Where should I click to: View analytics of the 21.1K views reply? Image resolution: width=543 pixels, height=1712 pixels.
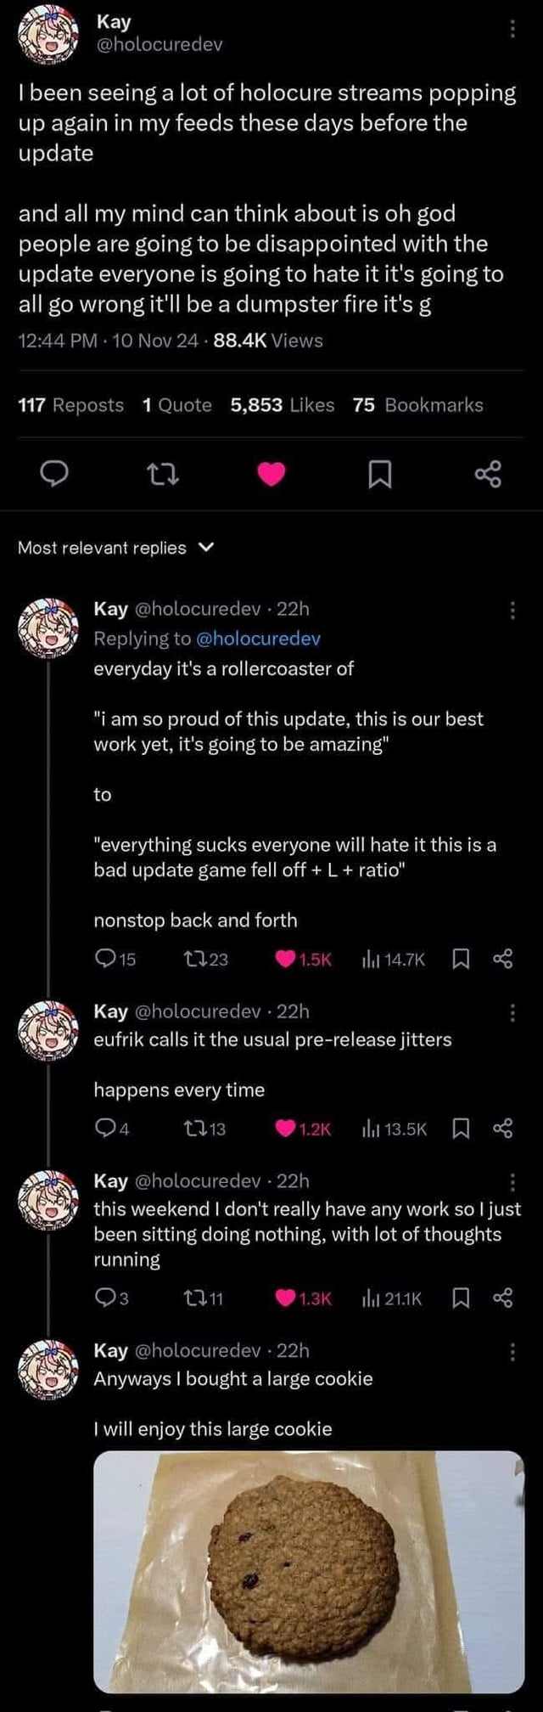[370, 1298]
